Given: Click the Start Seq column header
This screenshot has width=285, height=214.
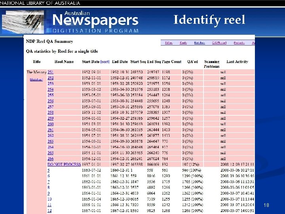Looking at the screenshot, I should tap(138, 62).
